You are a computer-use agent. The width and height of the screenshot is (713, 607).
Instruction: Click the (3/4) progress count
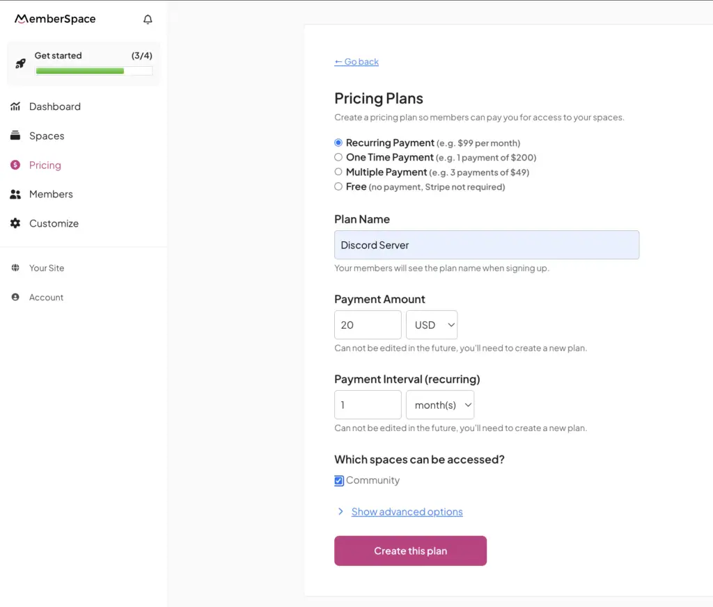(x=142, y=56)
